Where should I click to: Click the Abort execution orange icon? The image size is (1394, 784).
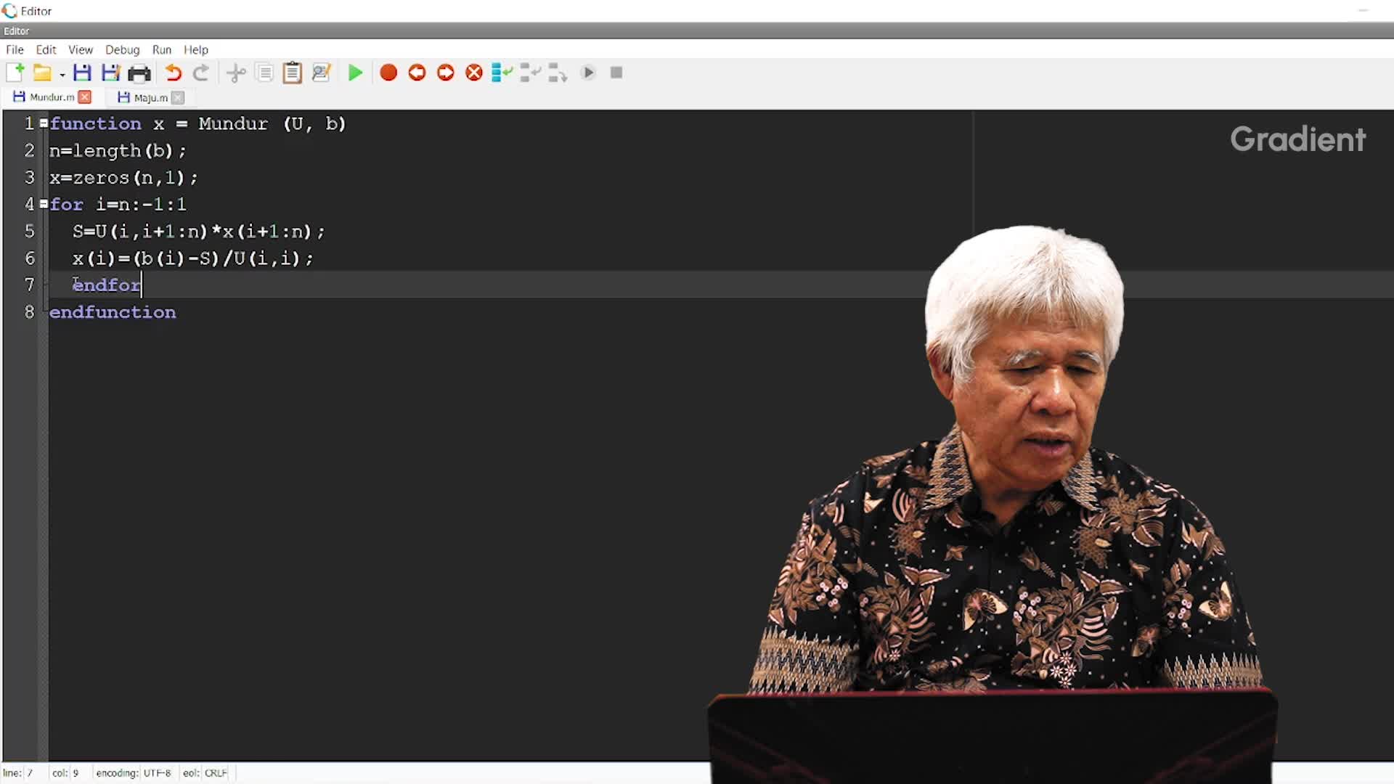point(474,72)
